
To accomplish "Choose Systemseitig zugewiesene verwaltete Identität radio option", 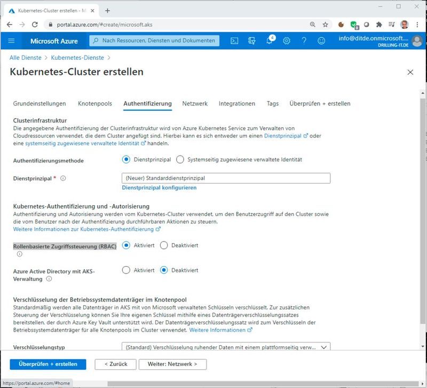I will pos(180,159).
